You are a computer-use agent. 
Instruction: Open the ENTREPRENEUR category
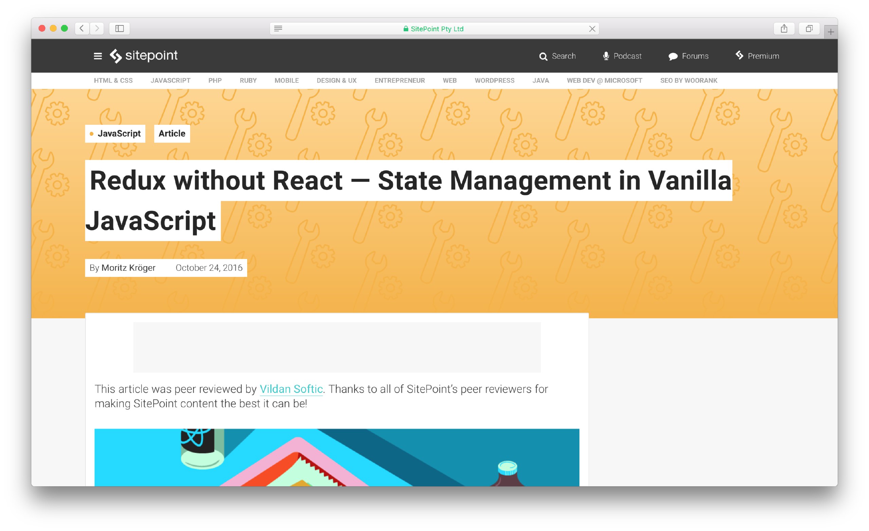400,81
